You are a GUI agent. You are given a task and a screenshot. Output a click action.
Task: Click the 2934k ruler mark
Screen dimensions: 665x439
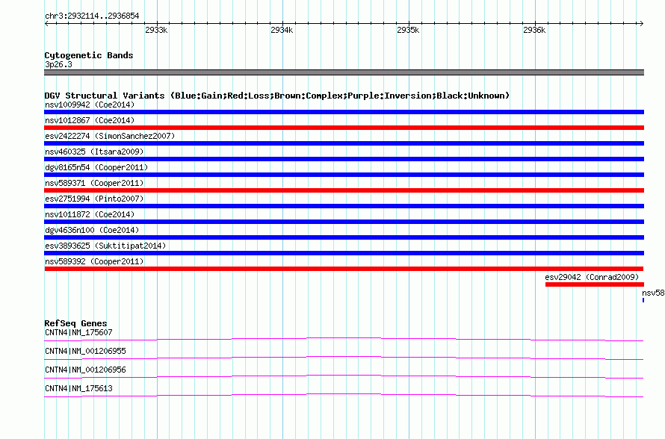tap(282, 30)
